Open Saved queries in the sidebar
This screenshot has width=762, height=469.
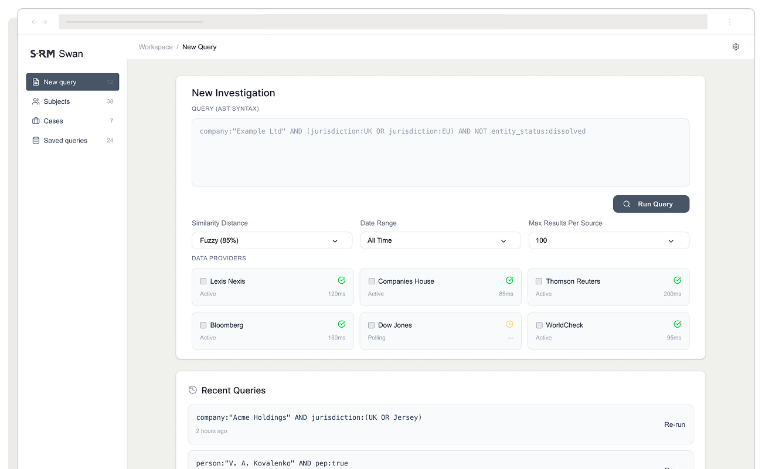pyautogui.click(x=73, y=140)
